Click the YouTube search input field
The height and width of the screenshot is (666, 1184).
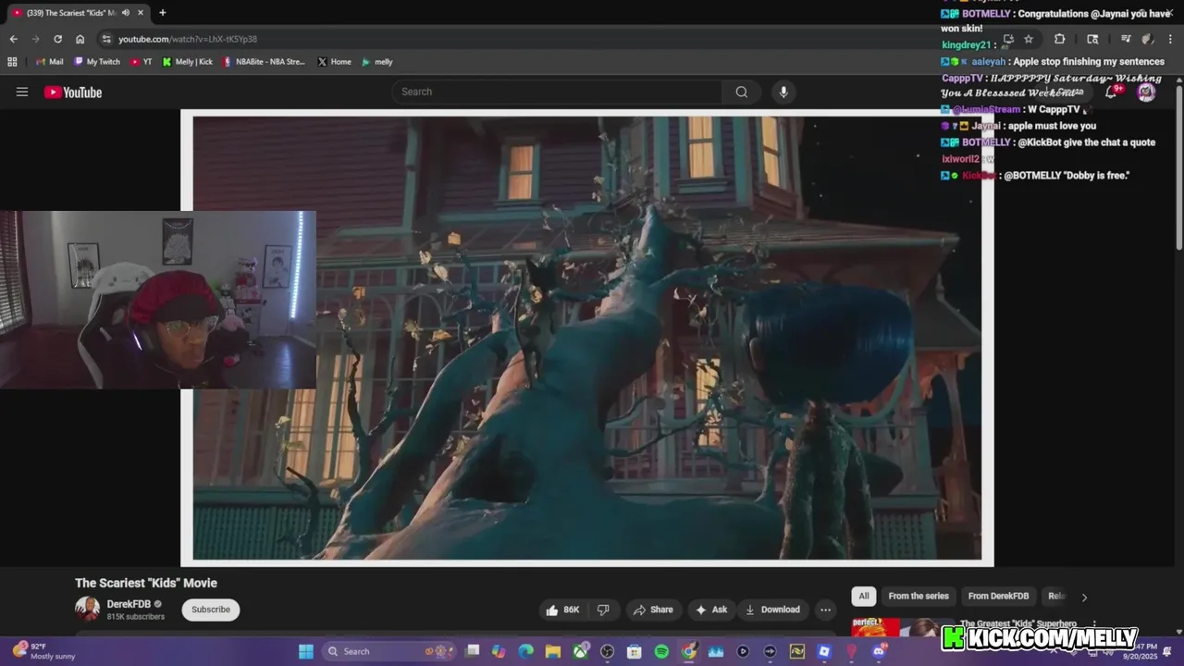point(558,92)
